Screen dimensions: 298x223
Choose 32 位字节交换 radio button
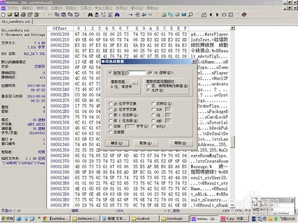110,109
